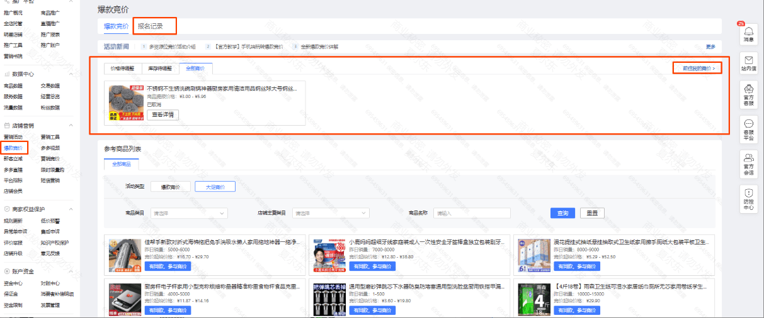Open the 消息 notification bell icon
This screenshot has width=764, height=318.
pyautogui.click(x=748, y=32)
